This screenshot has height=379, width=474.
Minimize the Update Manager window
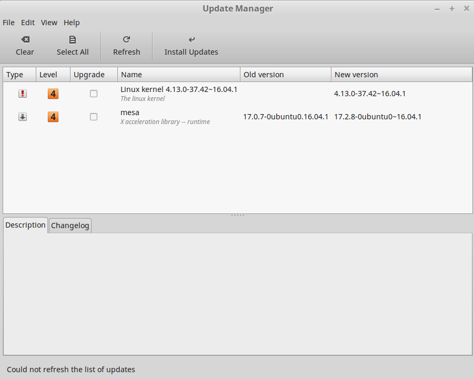click(437, 9)
